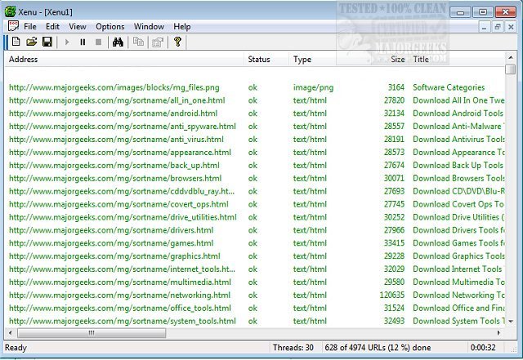This screenshot has width=523, height=360.
Task: Click the Properties toolbar icon
Action: 158,42
